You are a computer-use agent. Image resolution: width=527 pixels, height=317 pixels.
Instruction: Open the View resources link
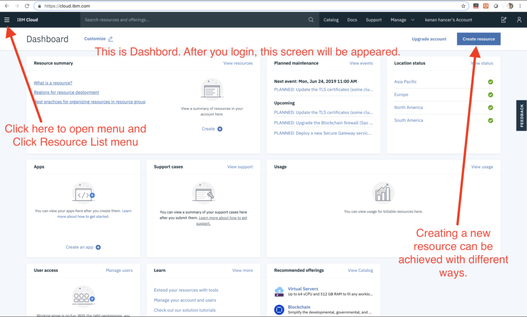[x=238, y=63]
